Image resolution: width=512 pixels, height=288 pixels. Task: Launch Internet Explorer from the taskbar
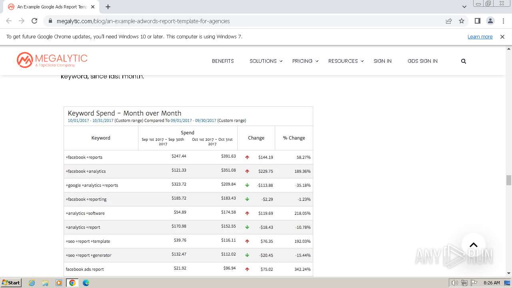coord(32,283)
